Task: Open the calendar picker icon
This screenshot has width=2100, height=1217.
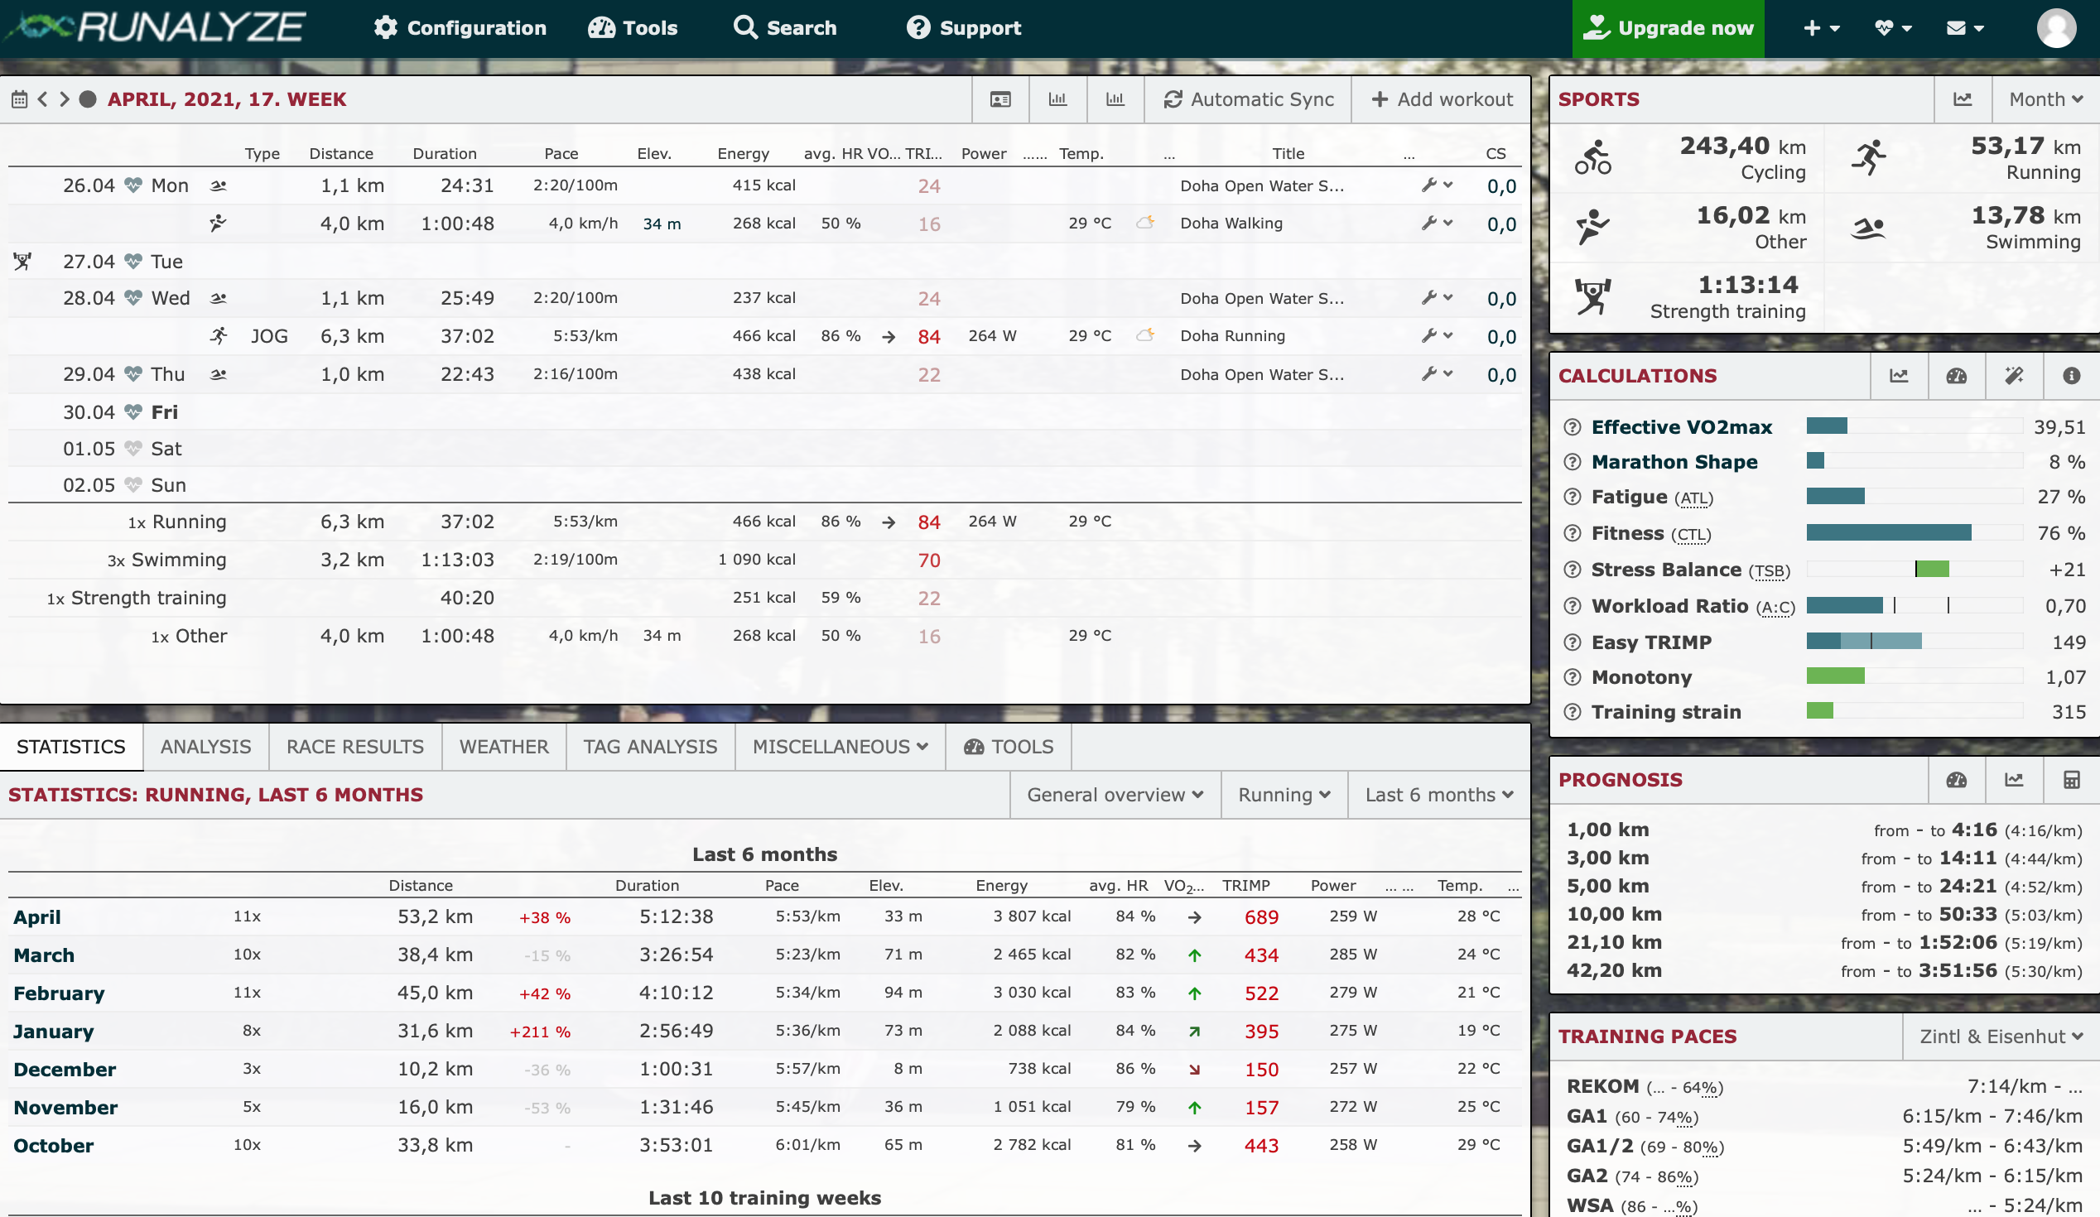Action: coord(19,100)
